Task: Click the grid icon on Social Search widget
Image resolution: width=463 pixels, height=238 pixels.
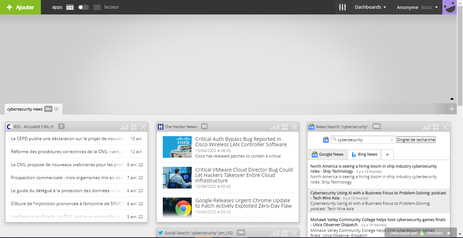Action: point(285,233)
